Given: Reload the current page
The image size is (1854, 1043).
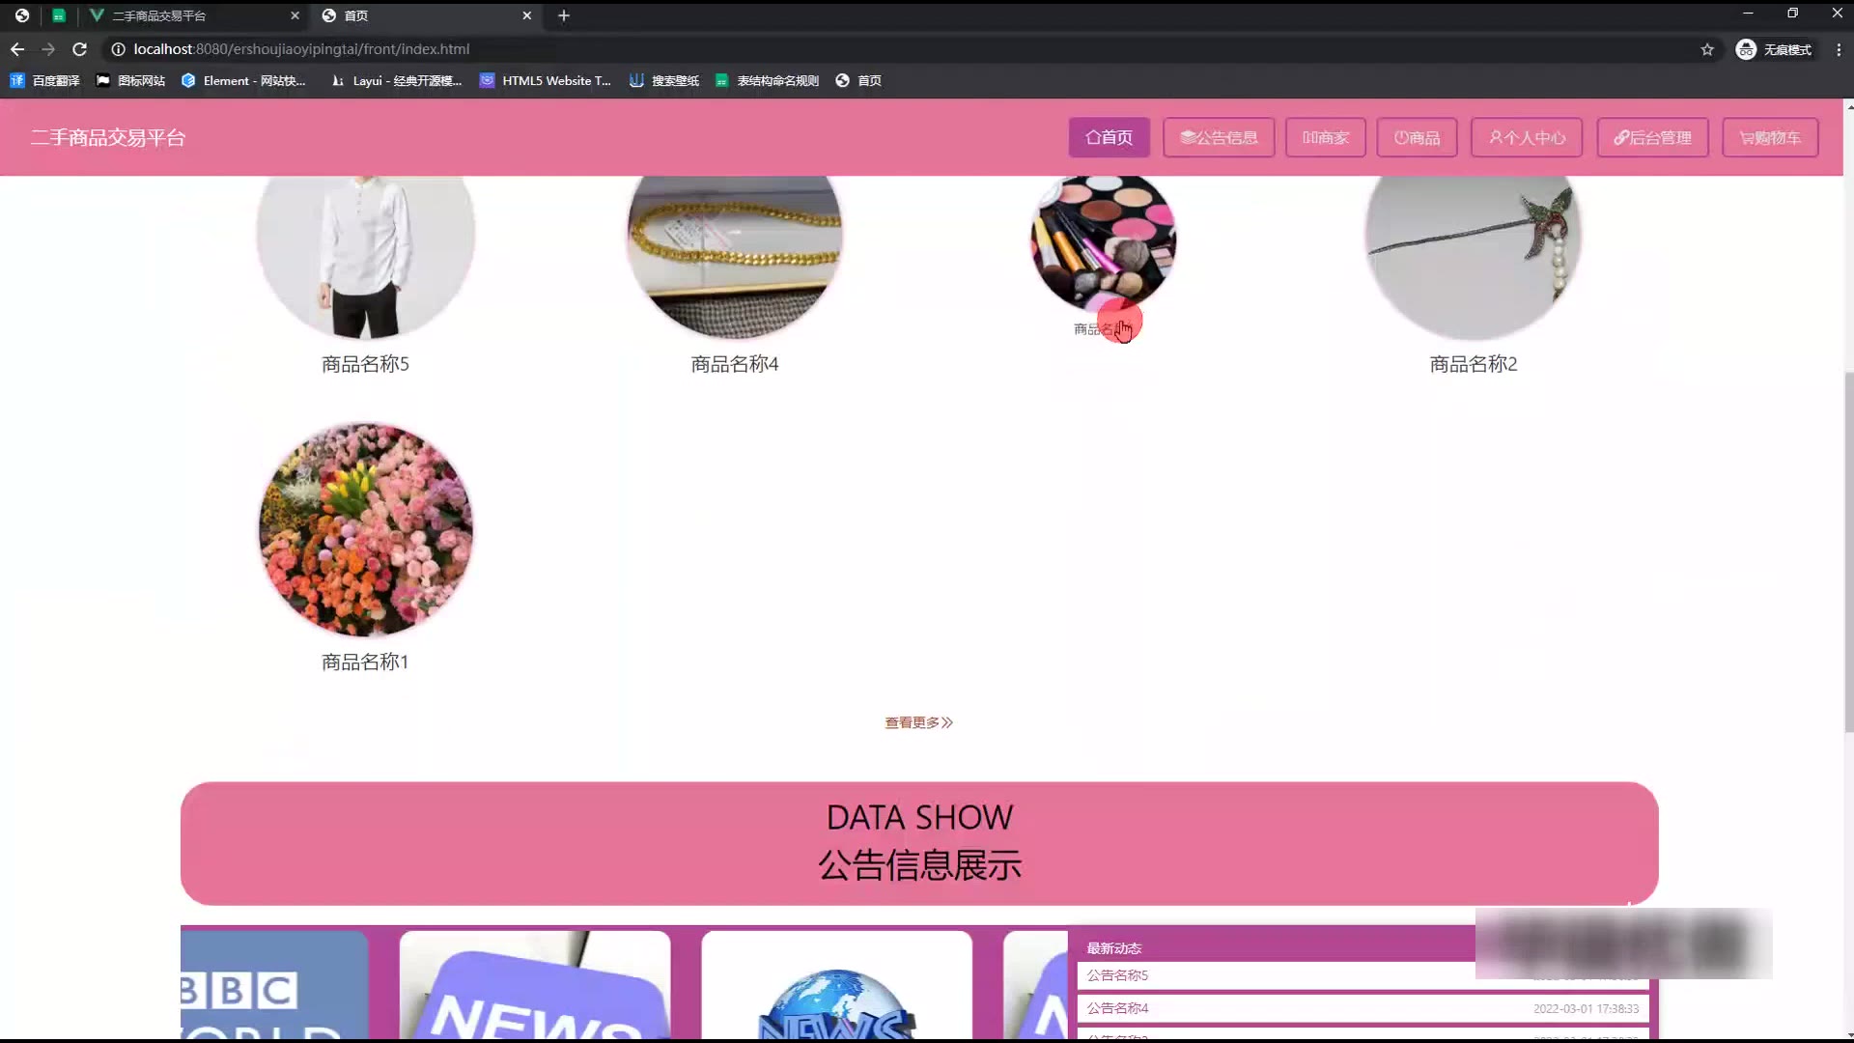Looking at the screenshot, I should (80, 49).
